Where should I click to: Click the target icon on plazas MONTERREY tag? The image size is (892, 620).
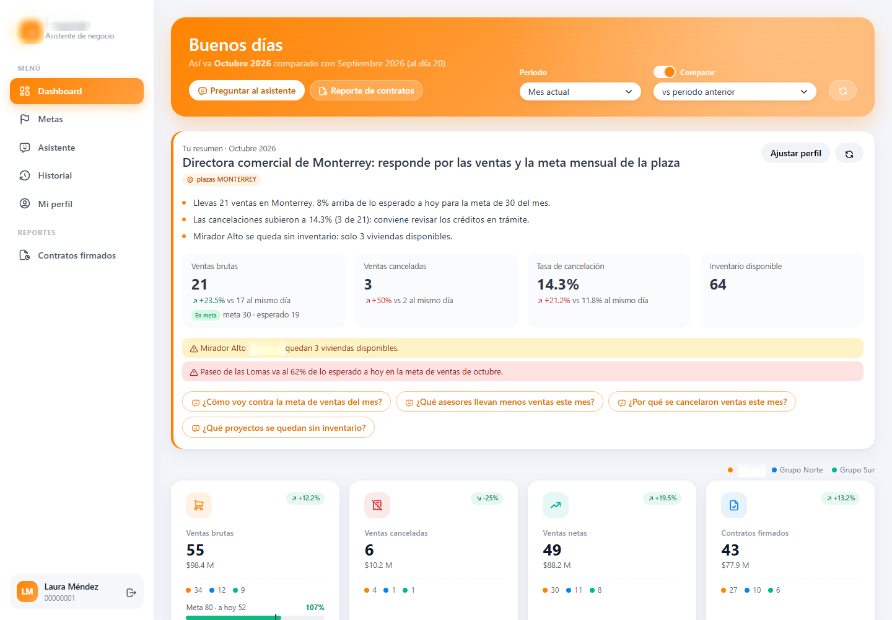(x=190, y=180)
